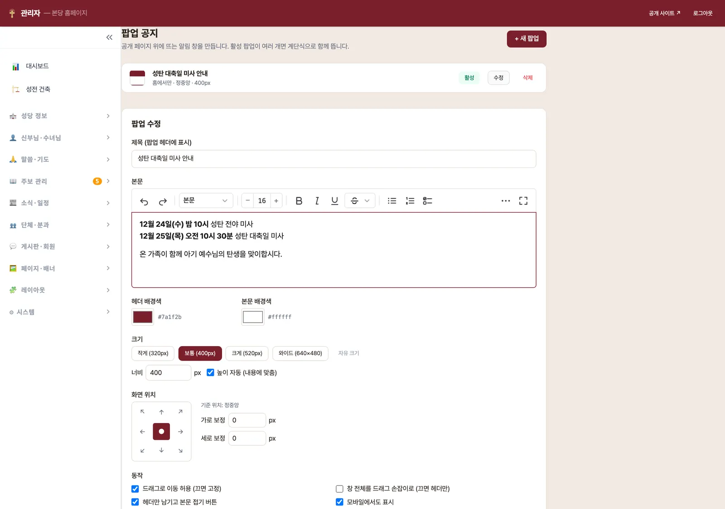
Task: Click the admin logo icon in header
Action: [12, 13]
